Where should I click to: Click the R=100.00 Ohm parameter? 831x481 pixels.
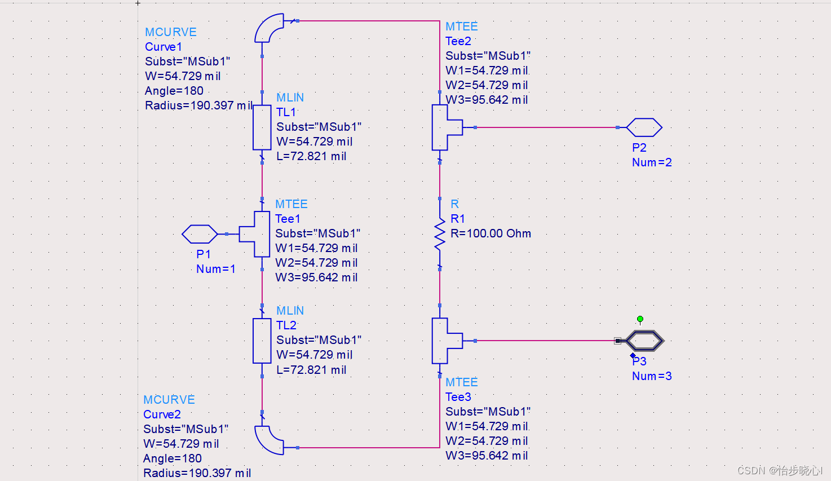(490, 233)
